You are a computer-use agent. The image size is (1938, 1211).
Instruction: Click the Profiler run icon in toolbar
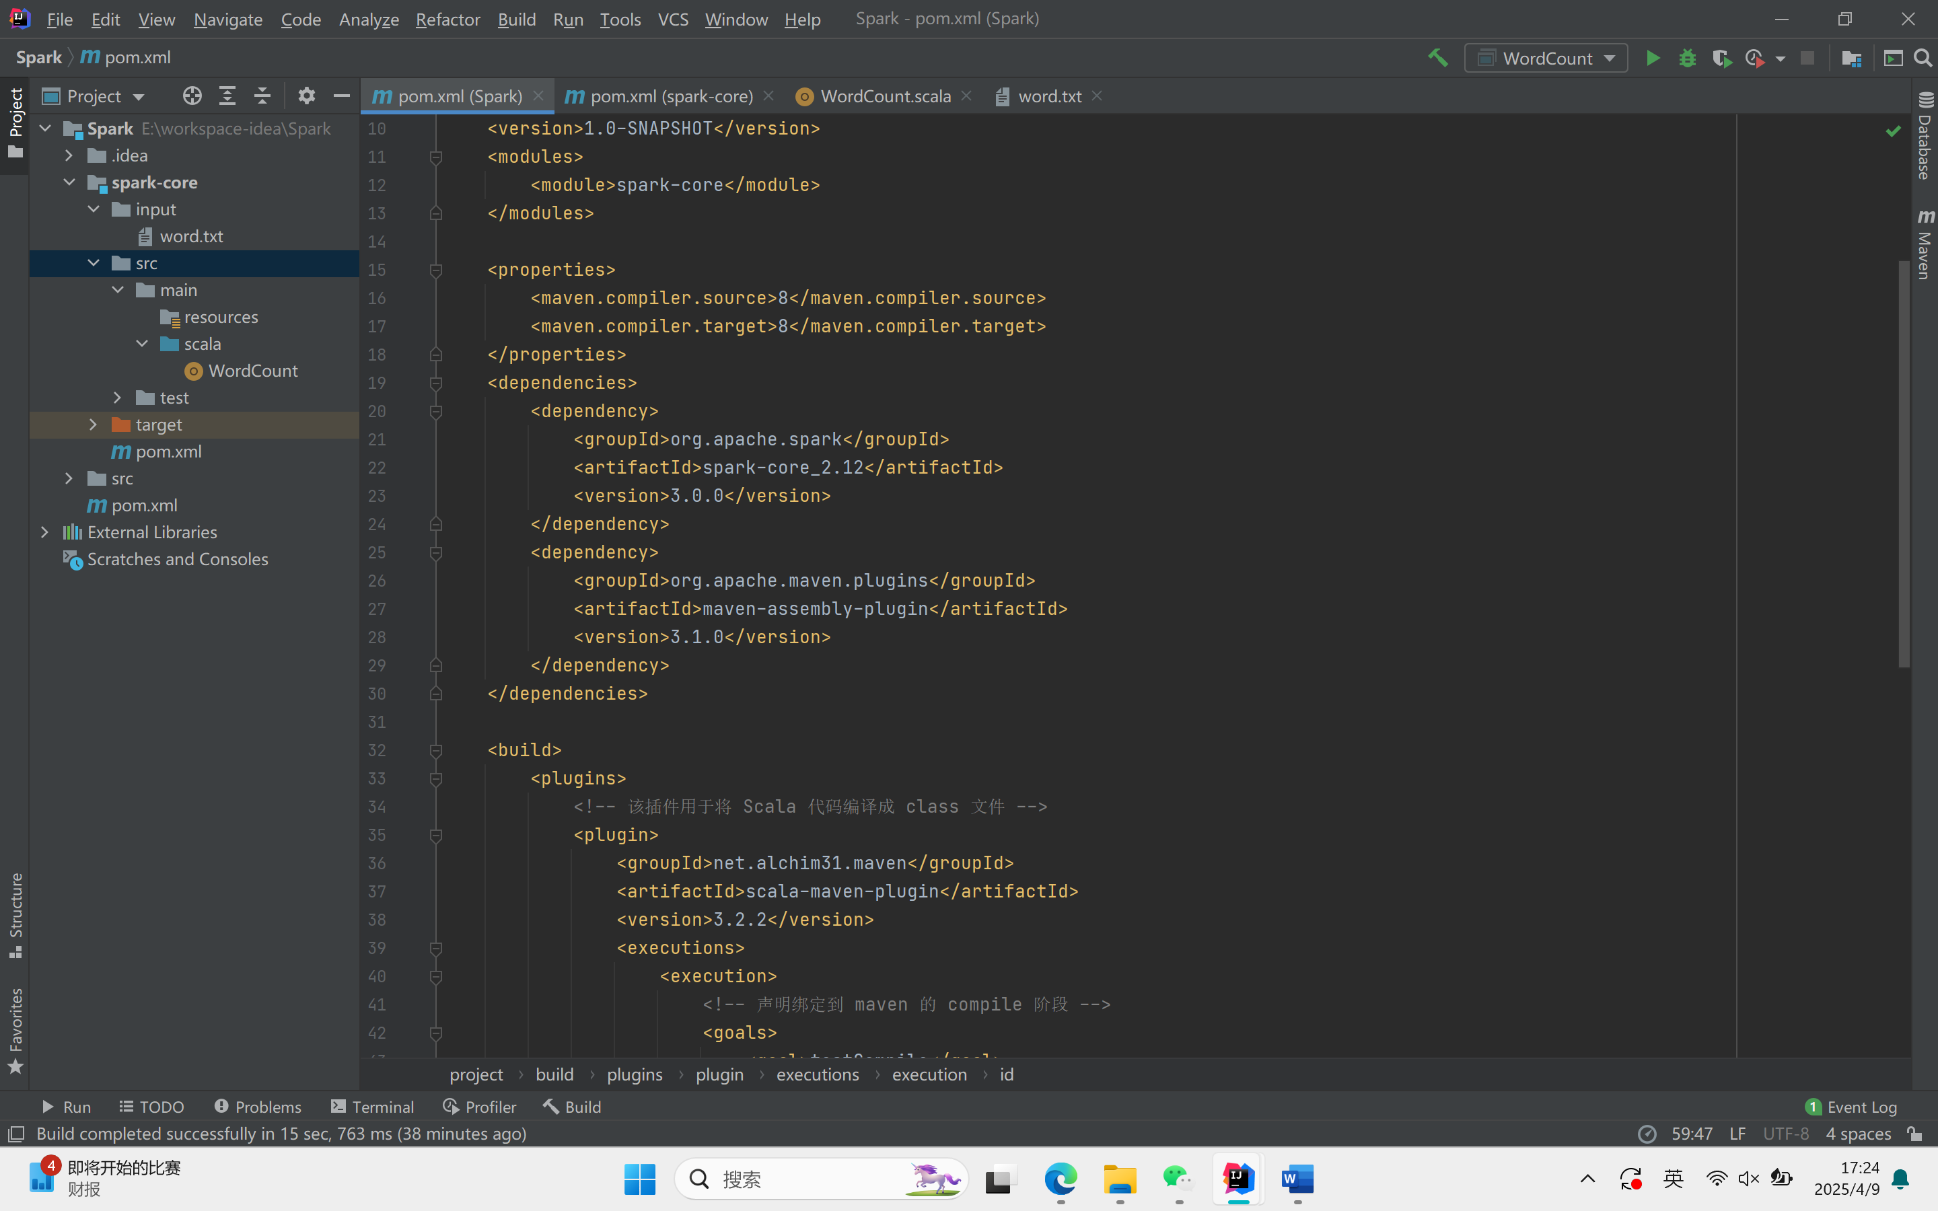(x=1754, y=58)
